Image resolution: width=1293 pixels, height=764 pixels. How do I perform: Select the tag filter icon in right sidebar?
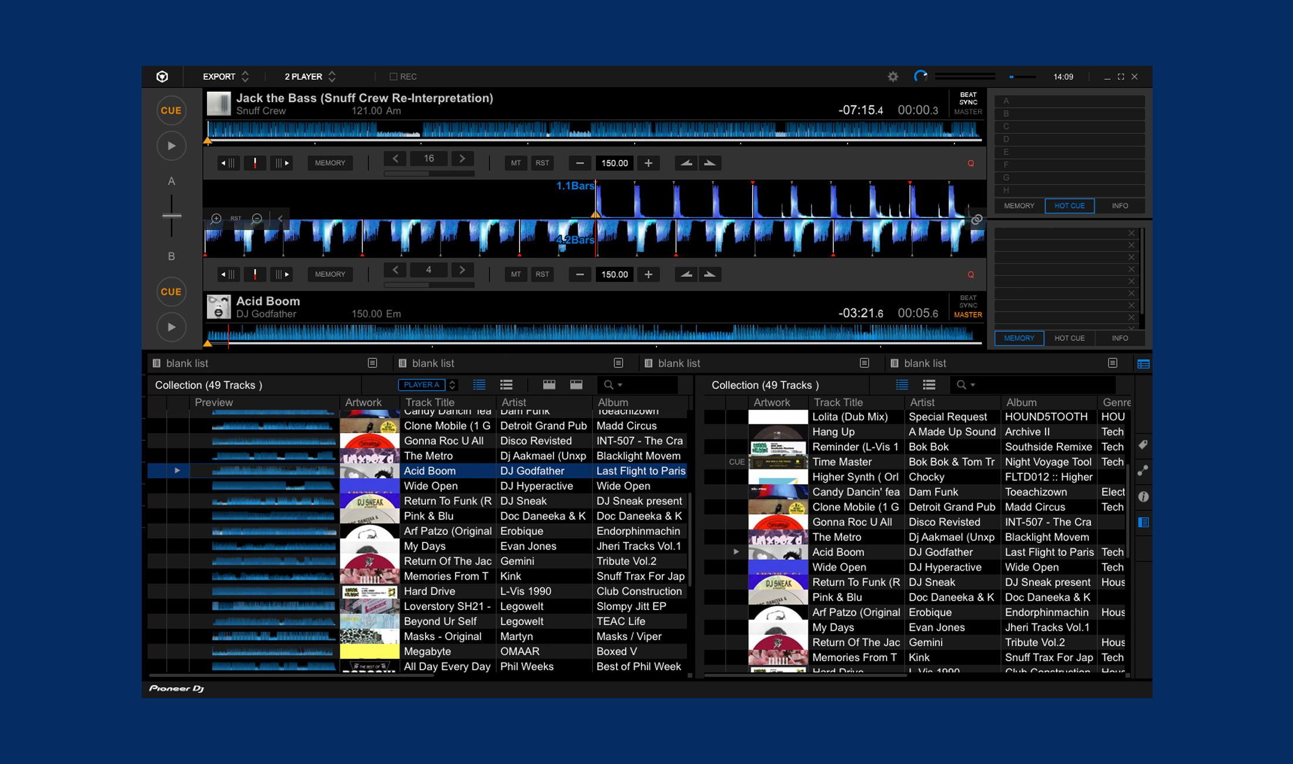(x=1143, y=445)
